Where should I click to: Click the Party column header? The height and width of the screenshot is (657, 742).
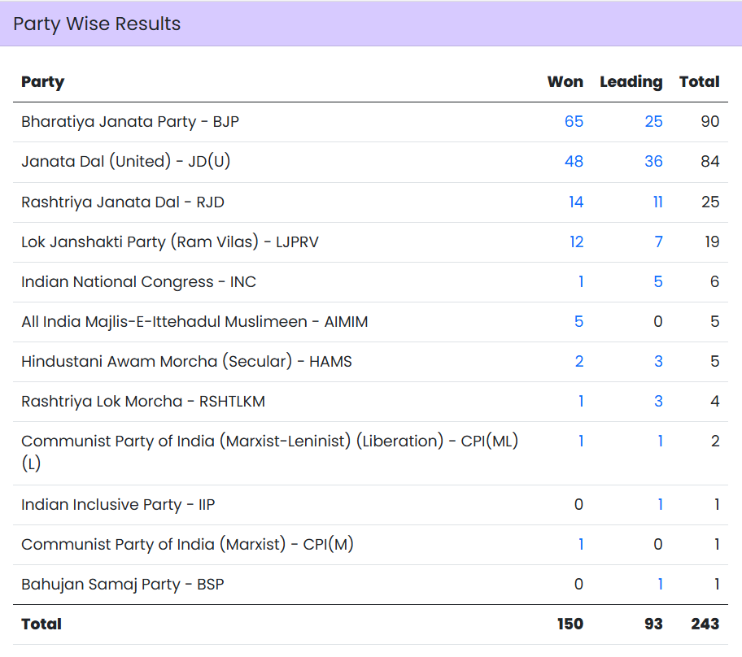pos(42,82)
